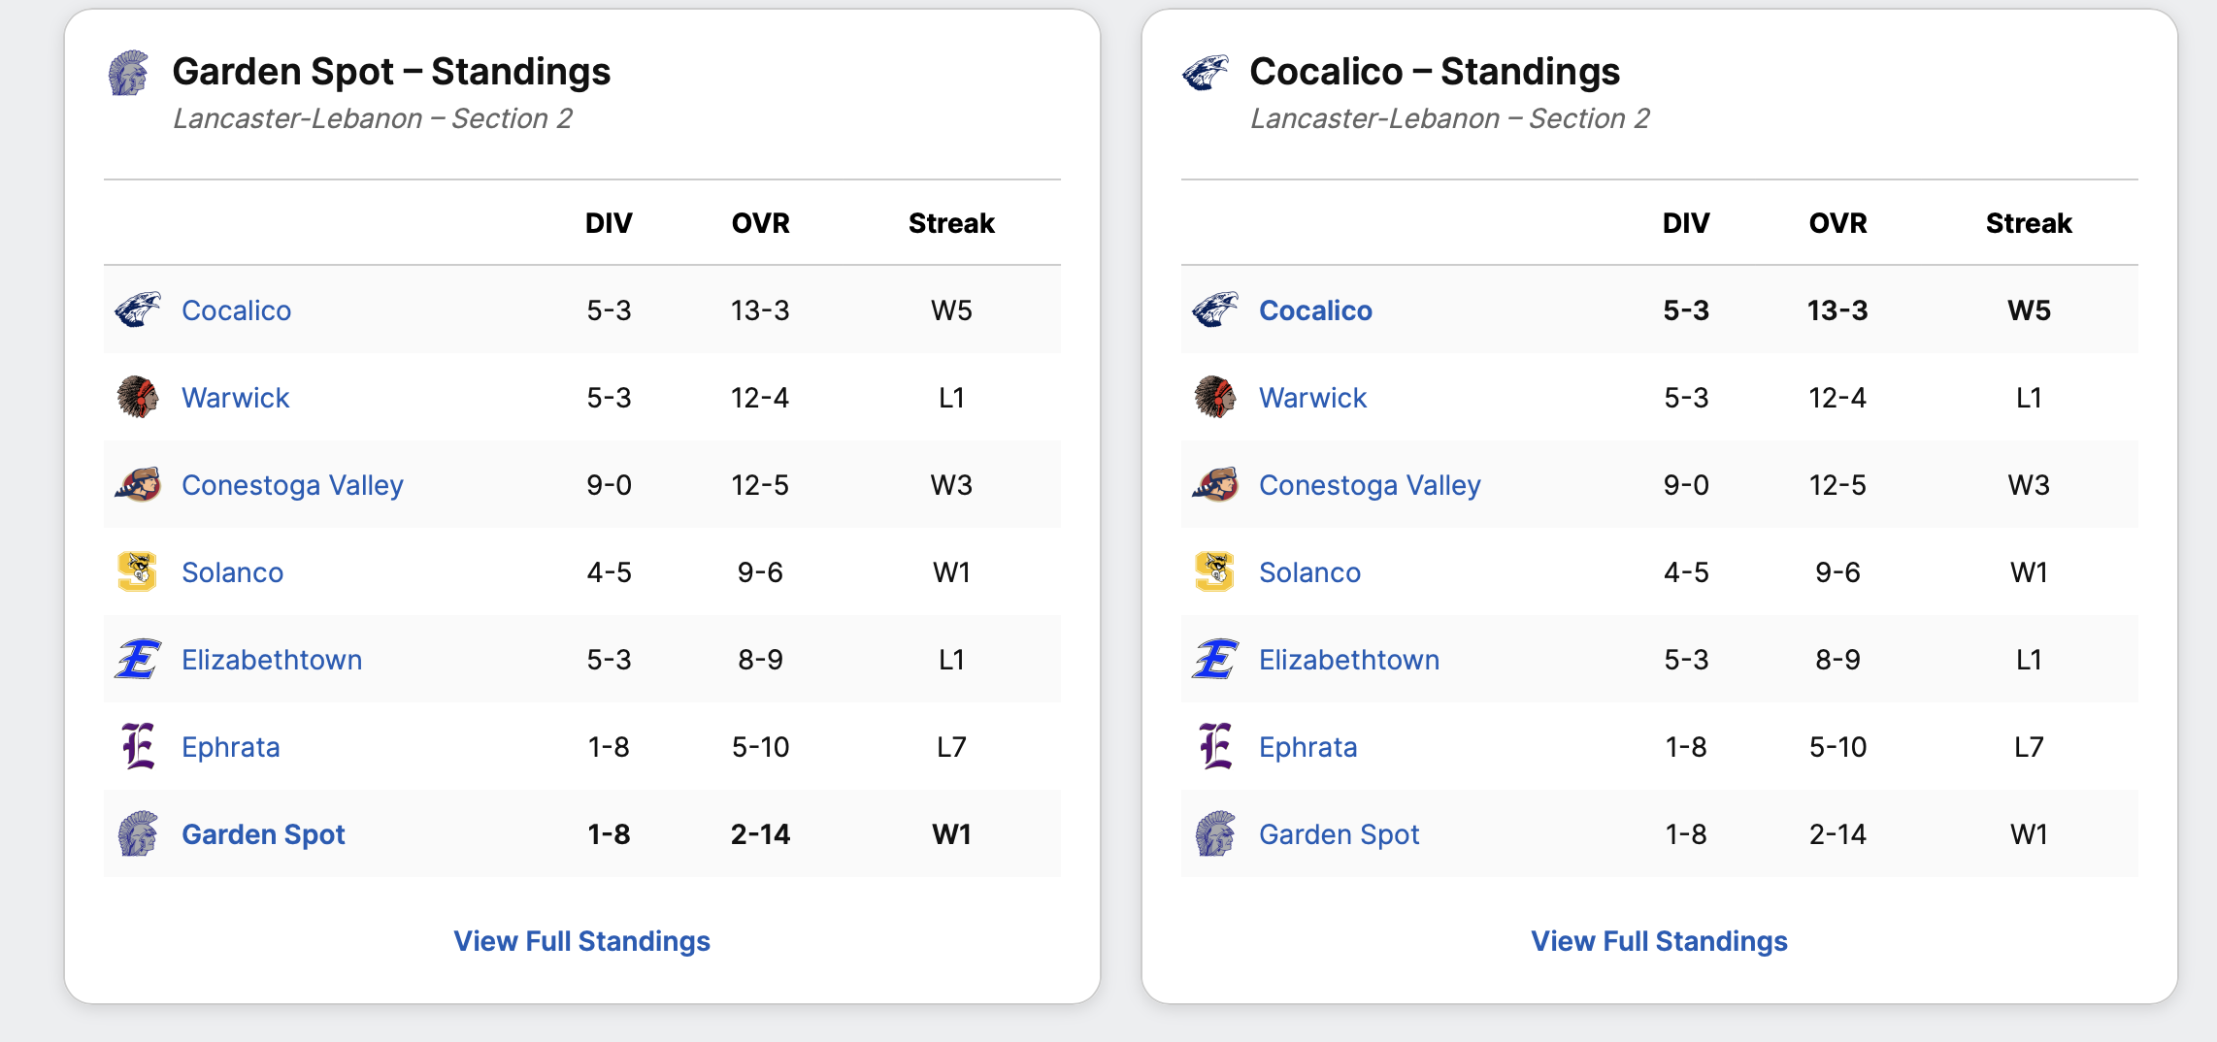Click Ephrata logo in Garden Spot standings table
The height and width of the screenshot is (1042, 2217).
(138, 747)
